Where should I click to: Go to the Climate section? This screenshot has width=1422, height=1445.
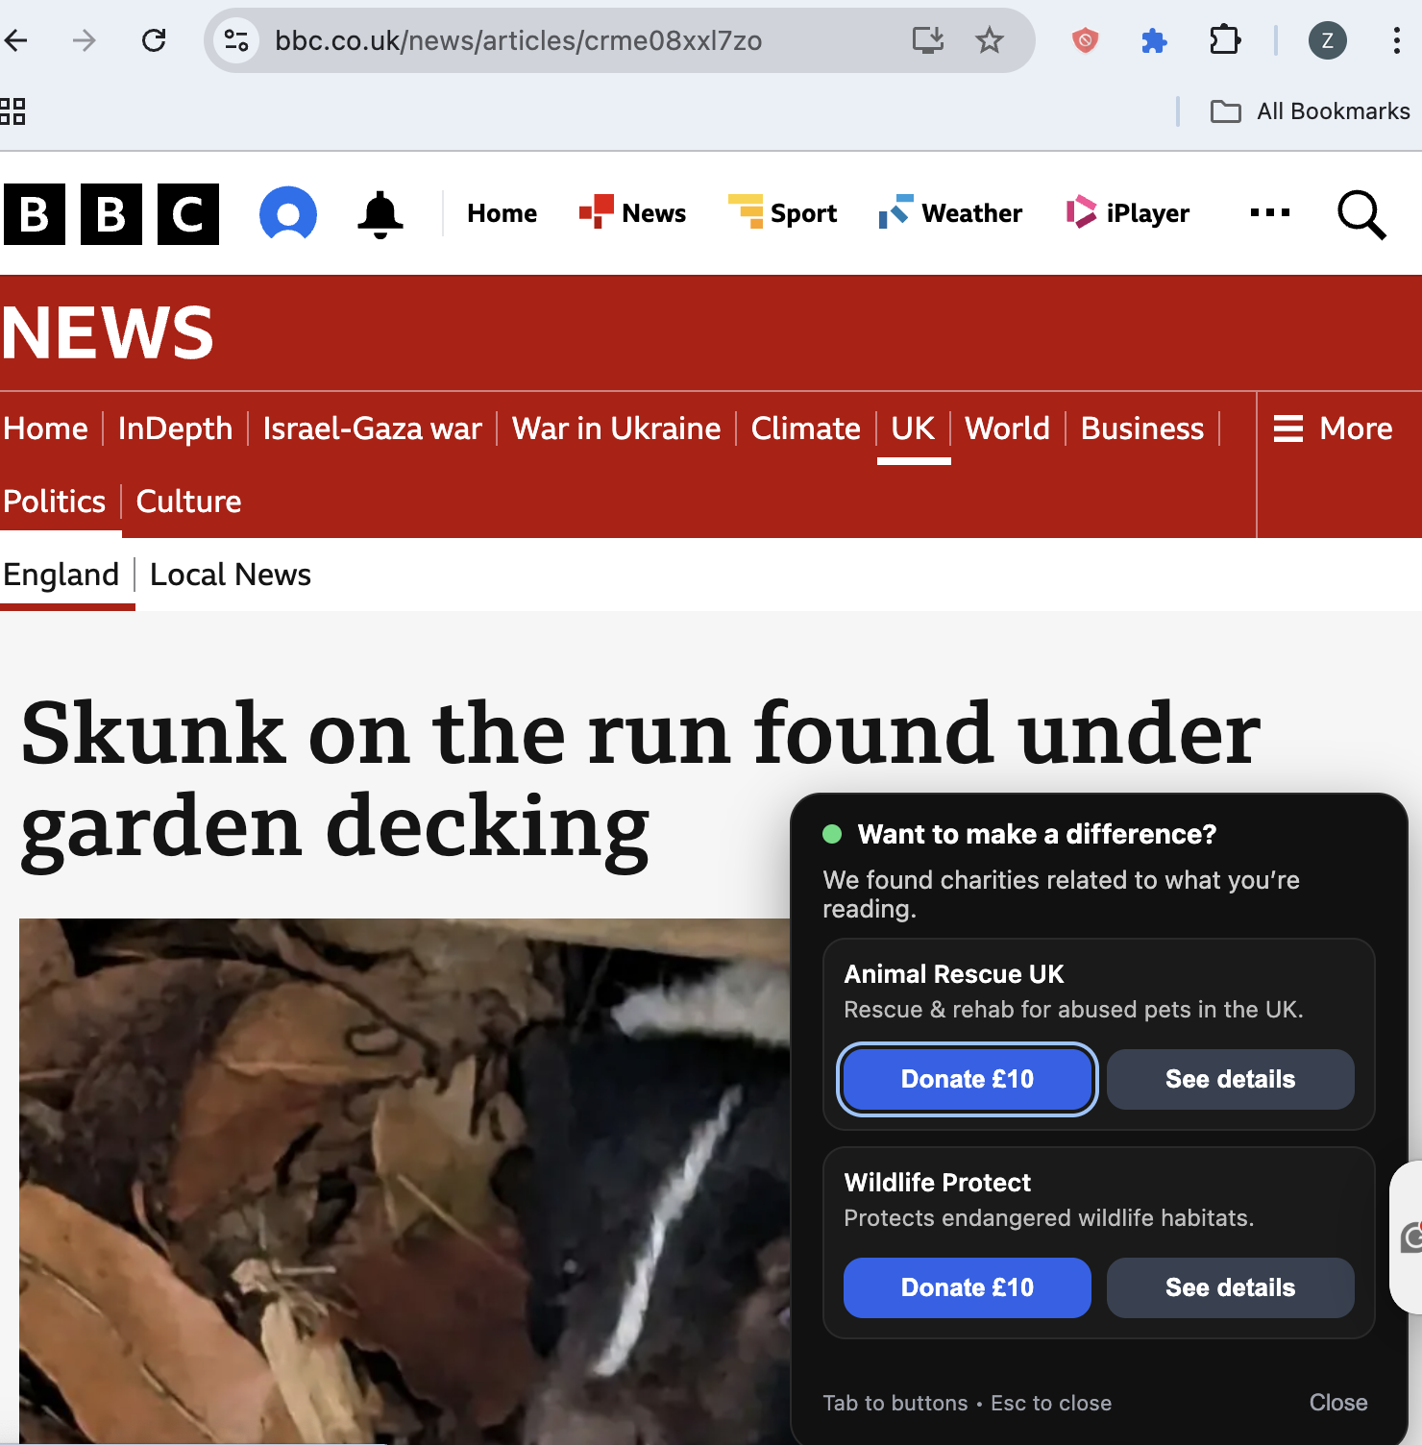(805, 429)
